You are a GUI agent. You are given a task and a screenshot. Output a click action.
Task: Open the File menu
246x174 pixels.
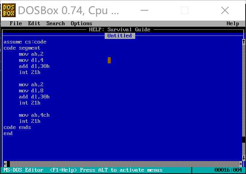click(16, 24)
